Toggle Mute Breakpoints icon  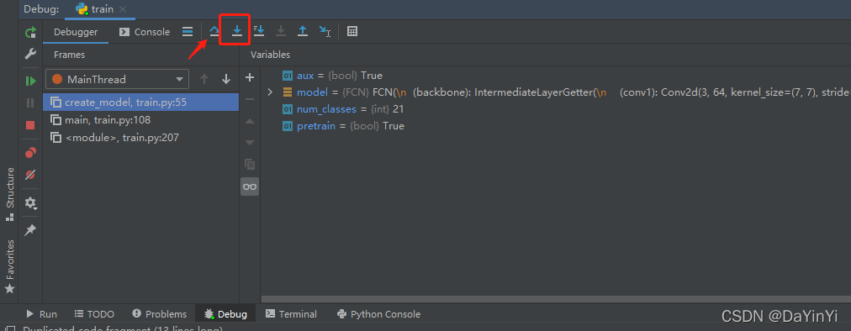pyautogui.click(x=30, y=175)
